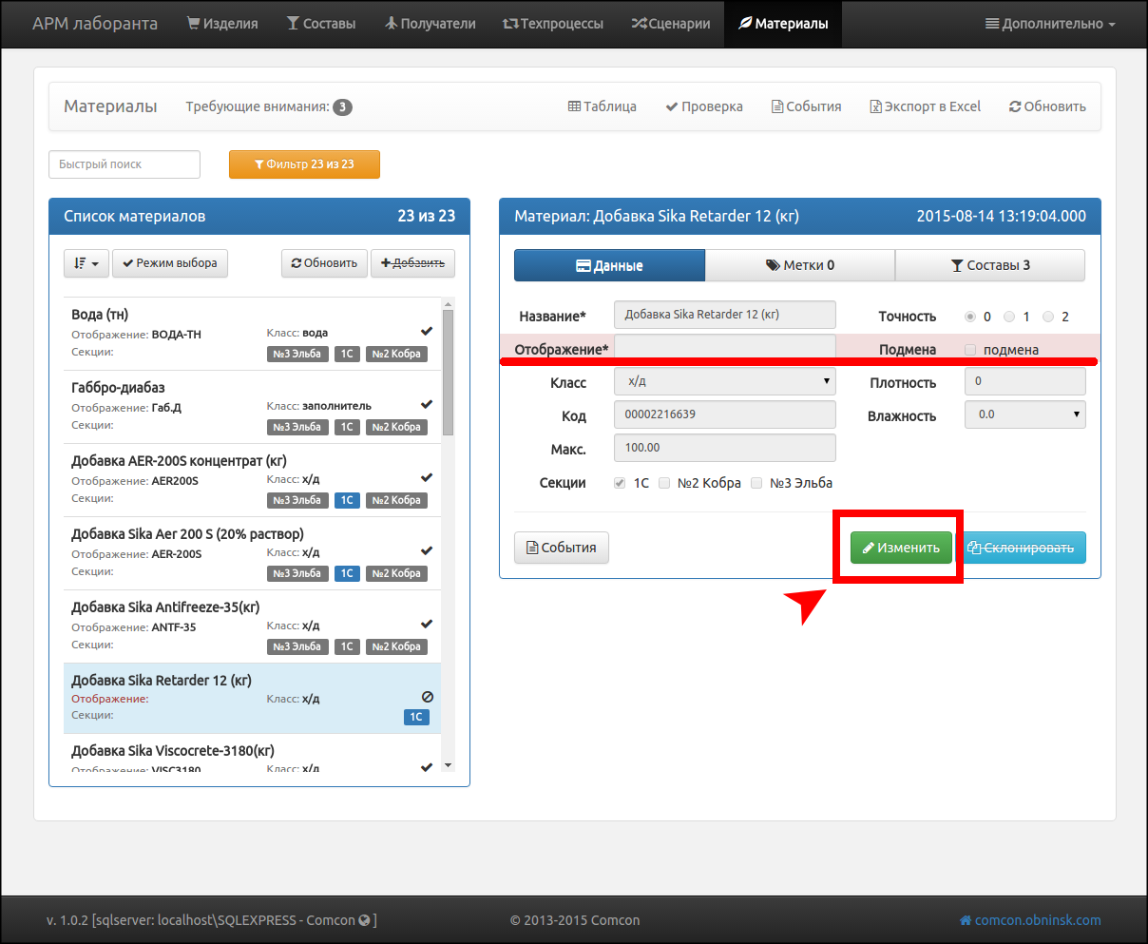Click the Добавить button

pos(412,263)
